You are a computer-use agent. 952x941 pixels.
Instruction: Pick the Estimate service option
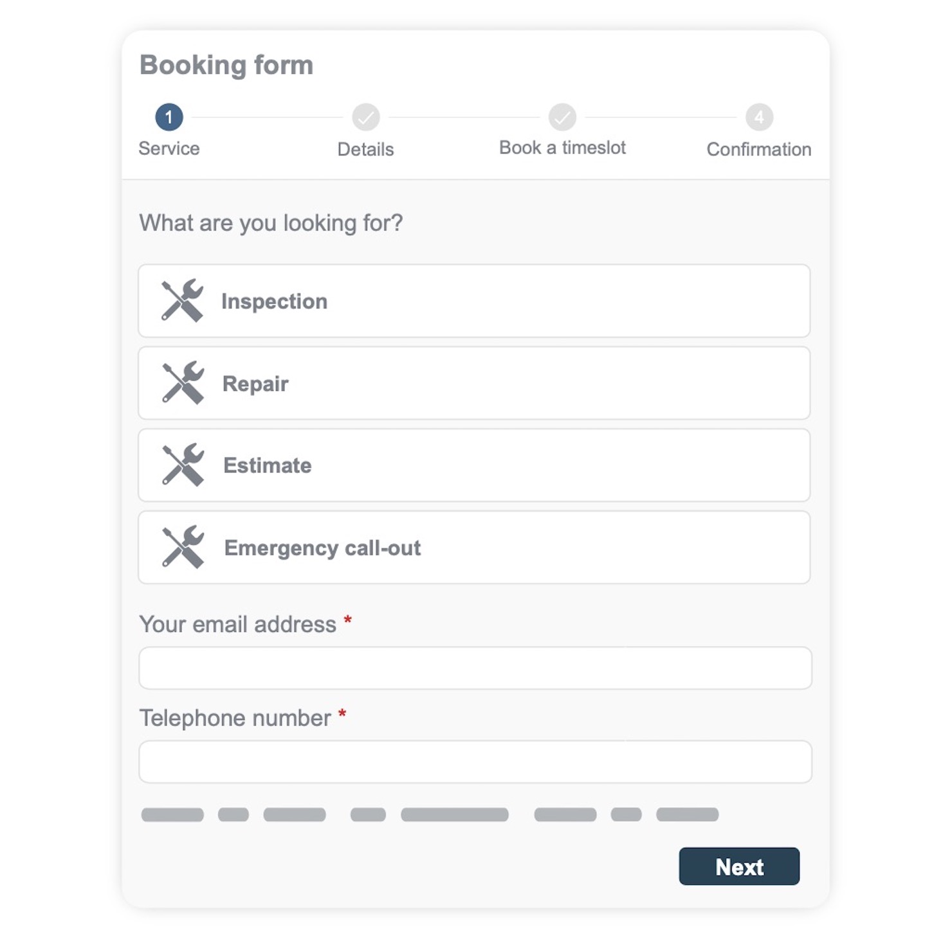474,465
